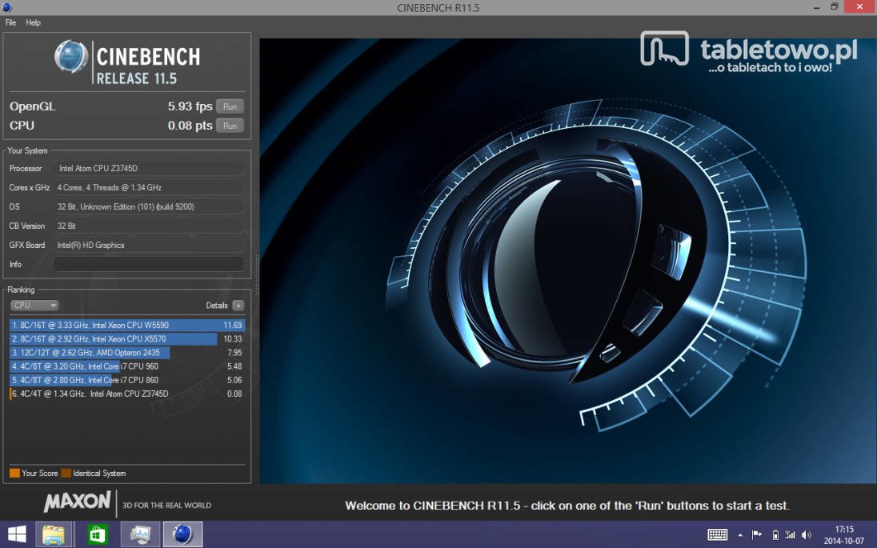Run the CPU benchmark test
877x548 pixels.
[x=230, y=126]
